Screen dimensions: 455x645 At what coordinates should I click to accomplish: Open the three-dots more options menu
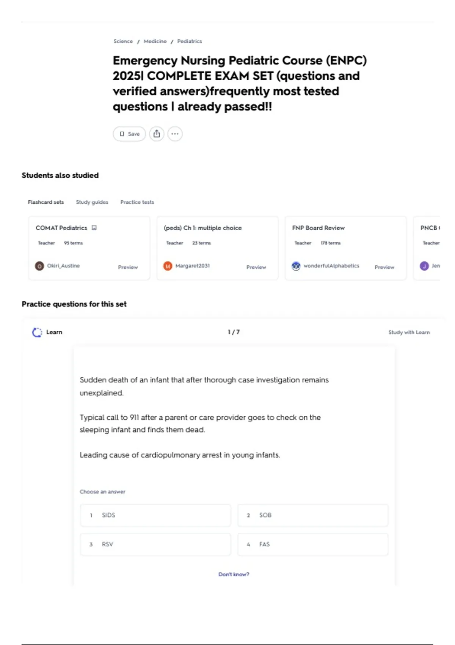(175, 134)
